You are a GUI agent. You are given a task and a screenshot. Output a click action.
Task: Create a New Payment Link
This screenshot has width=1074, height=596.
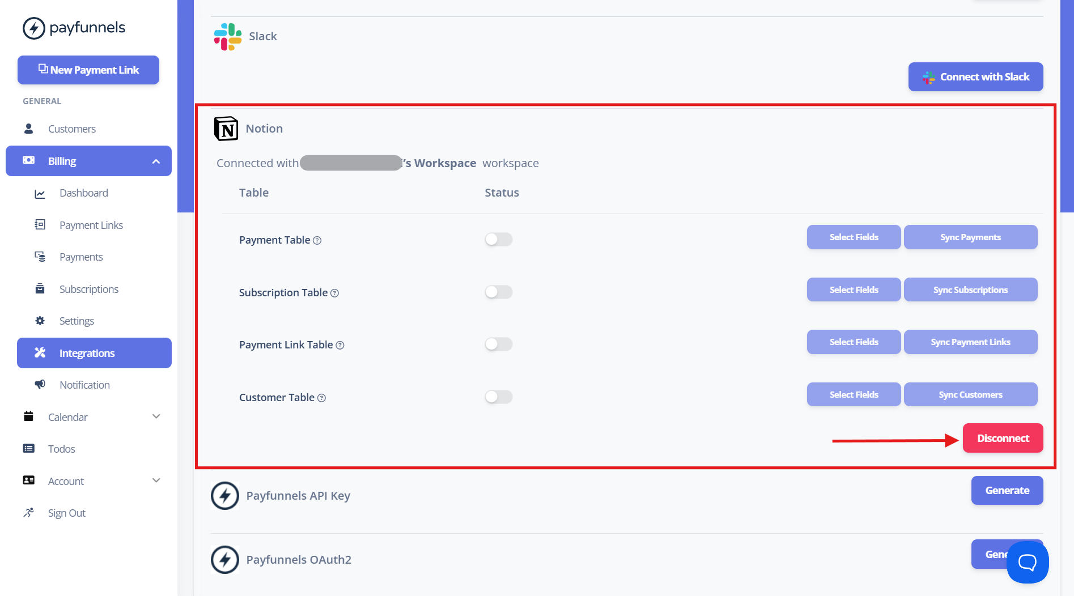[88, 70]
